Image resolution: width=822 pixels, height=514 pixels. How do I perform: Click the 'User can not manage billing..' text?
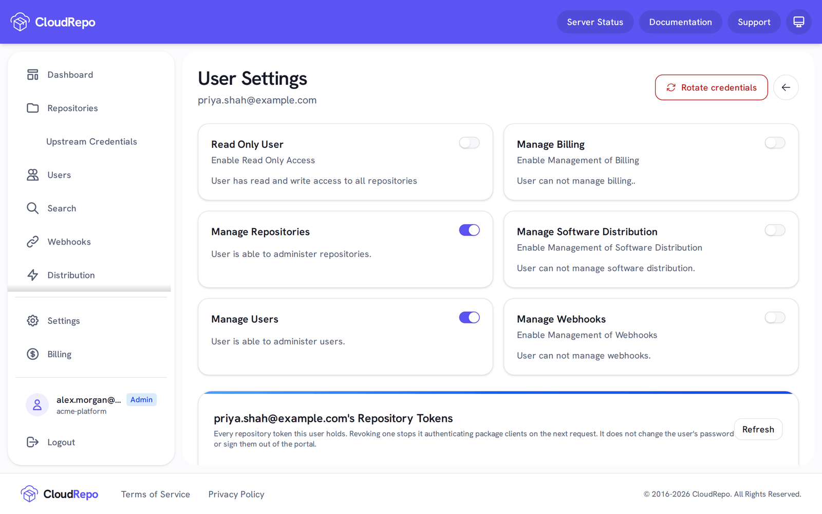point(576,181)
